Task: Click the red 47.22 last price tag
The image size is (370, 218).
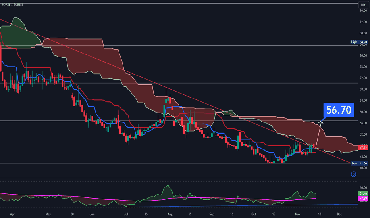Action: point(363,148)
